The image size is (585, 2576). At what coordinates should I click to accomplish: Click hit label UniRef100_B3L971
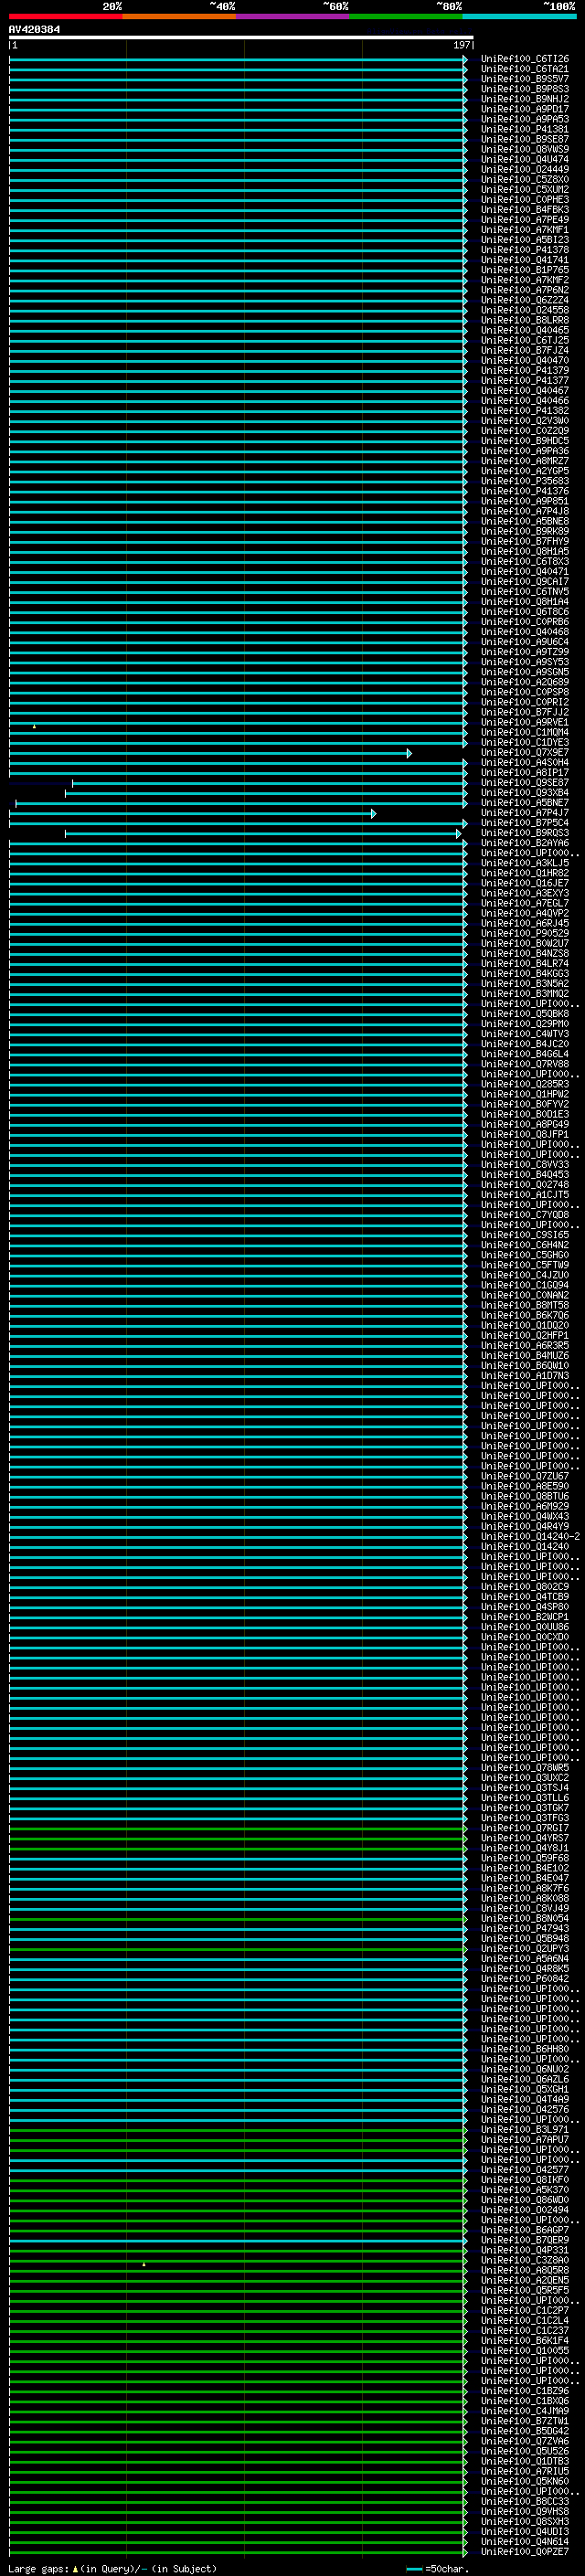(x=524, y=2130)
